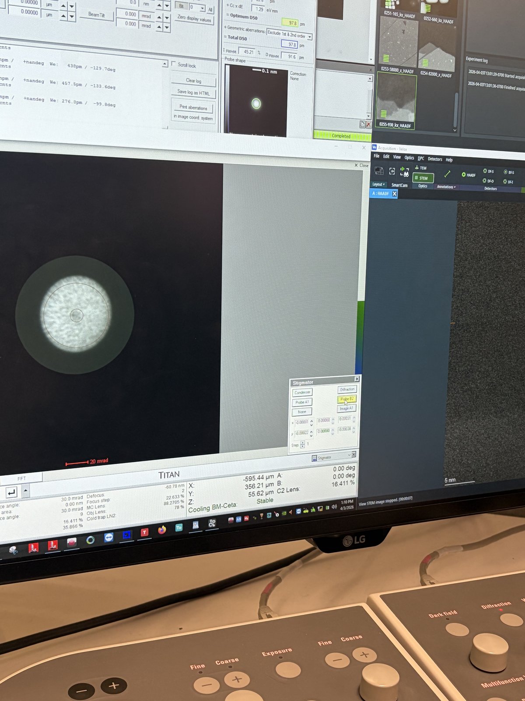The image size is (525, 701).
Task: Open the red T application taskbar icon
Action: click(144, 532)
